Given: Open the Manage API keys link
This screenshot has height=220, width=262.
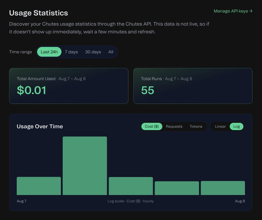Looking at the screenshot, I should coord(233,11).
